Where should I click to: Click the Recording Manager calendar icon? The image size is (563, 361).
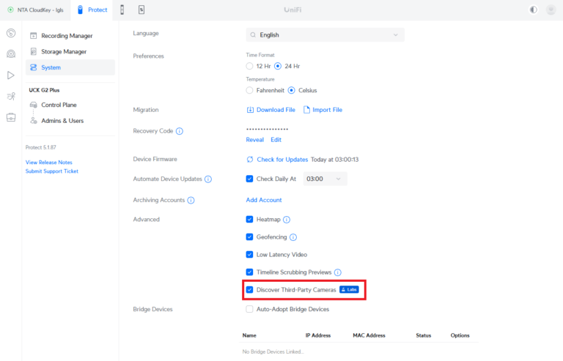(34, 35)
